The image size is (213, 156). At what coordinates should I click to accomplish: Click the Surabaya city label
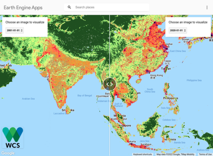pyautogui.click(x=146, y=144)
